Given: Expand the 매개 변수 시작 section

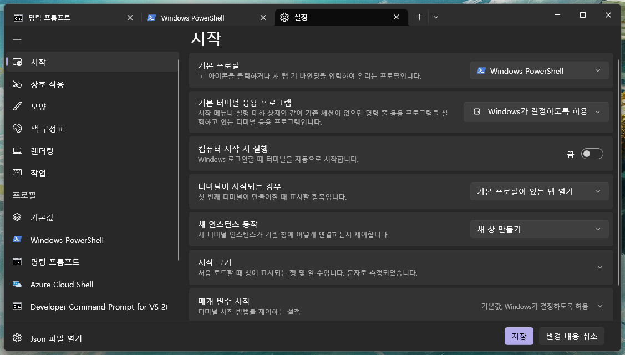Looking at the screenshot, I should (401, 306).
